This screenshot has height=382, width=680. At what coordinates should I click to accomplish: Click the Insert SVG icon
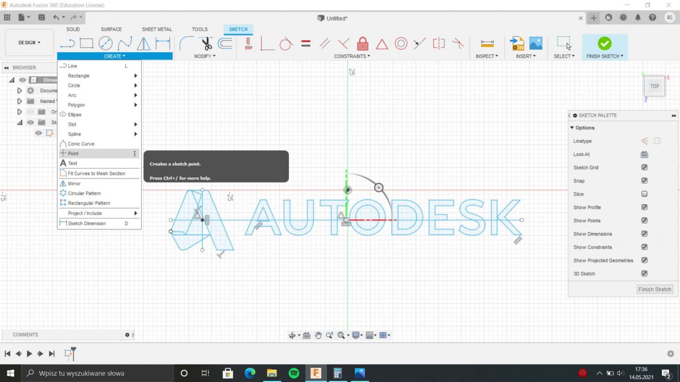point(517,44)
